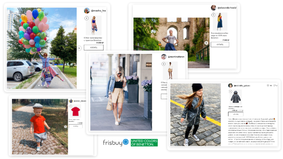
Task: Select product badge 1 on @michelle_gabaro card
Action: coord(230,92)
